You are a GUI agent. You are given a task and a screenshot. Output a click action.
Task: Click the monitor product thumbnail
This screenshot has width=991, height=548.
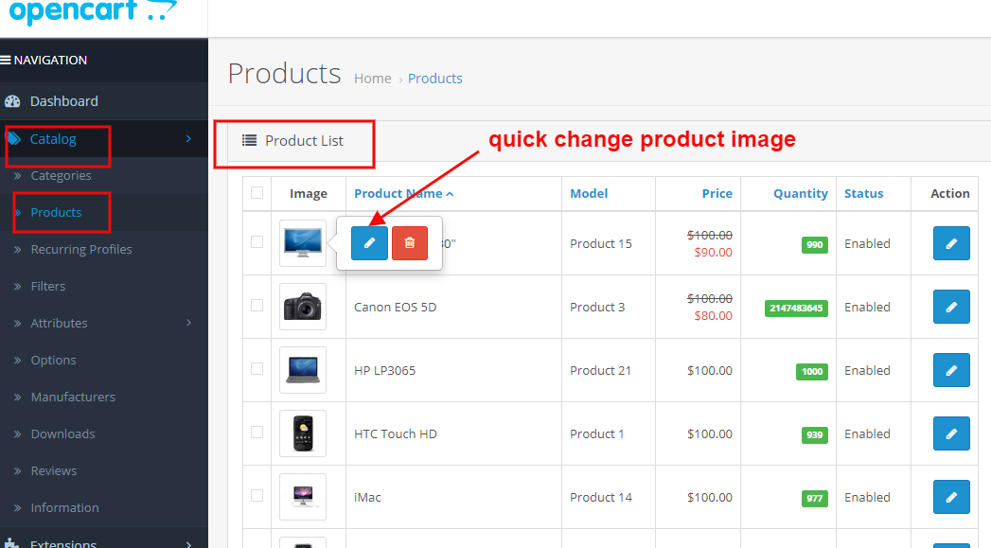click(303, 243)
